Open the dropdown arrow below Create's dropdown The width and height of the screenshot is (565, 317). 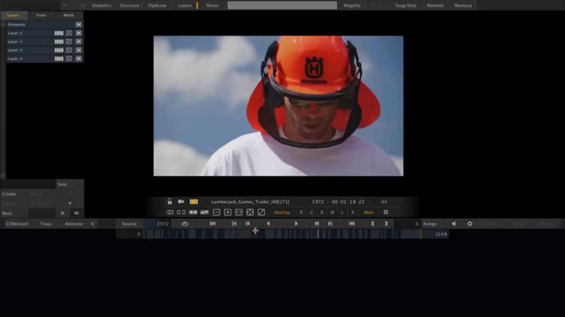pos(70,203)
